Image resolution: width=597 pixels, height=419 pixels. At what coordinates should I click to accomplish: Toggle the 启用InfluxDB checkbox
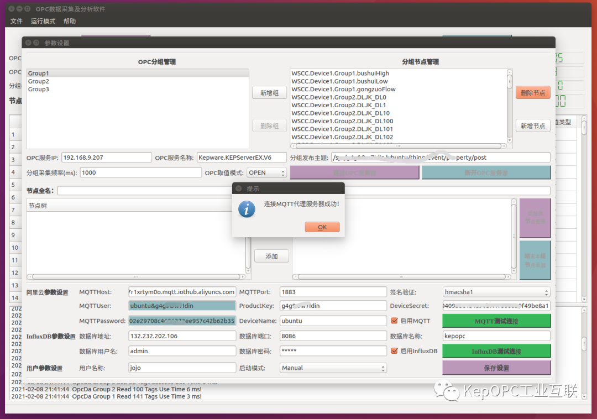pyautogui.click(x=395, y=351)
